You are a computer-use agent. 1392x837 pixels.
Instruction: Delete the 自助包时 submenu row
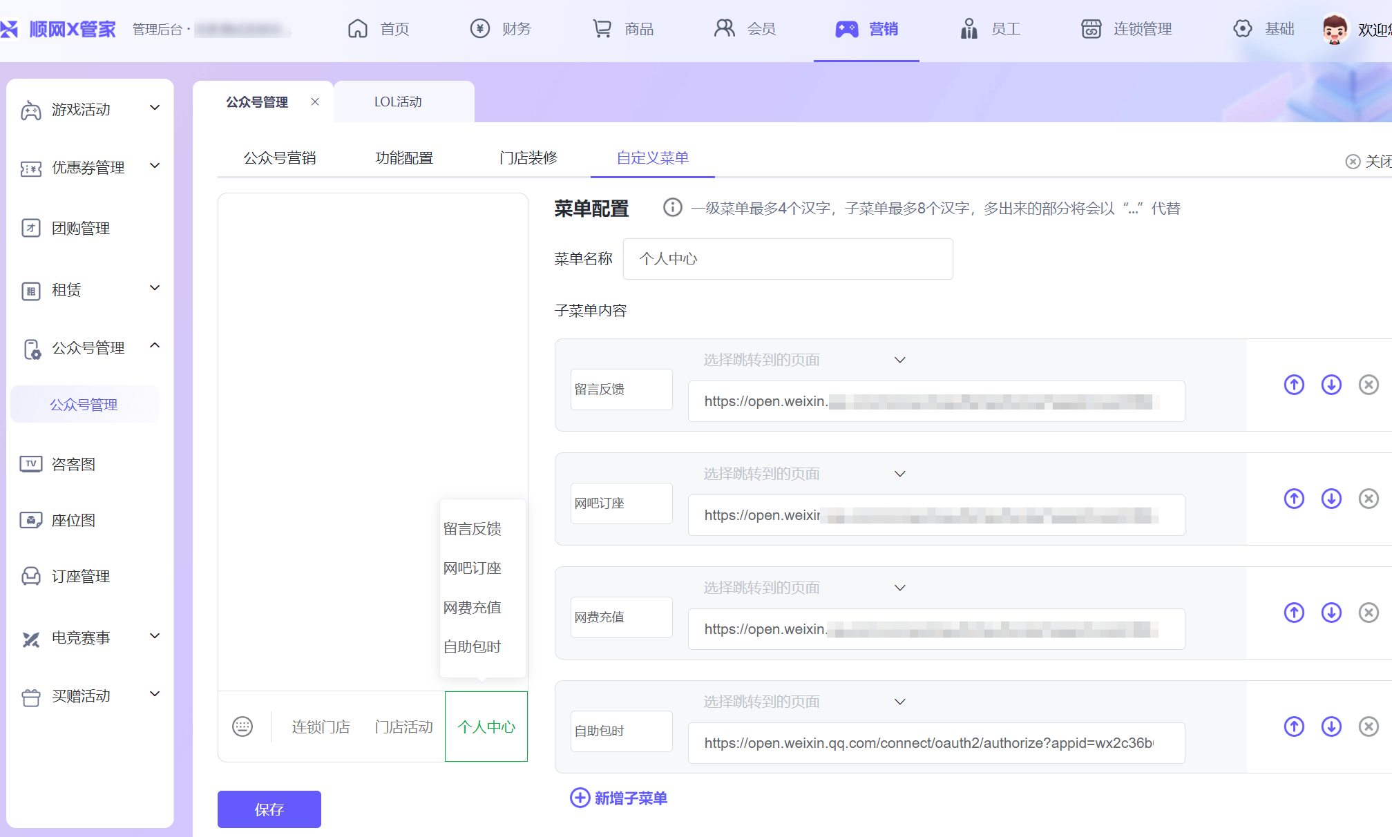(x=1368, y=727)
